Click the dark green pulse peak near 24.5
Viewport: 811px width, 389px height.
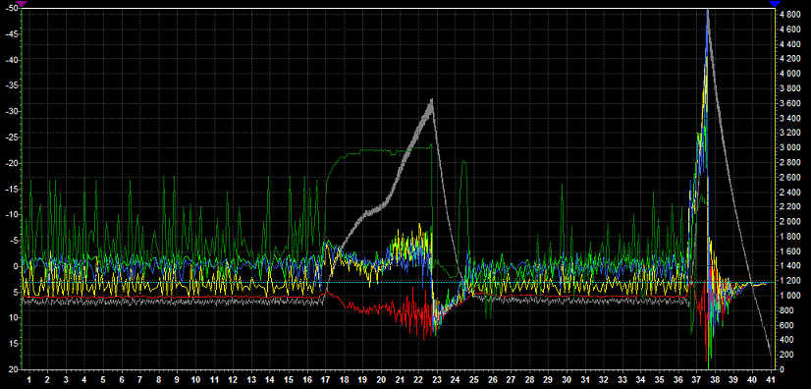[x=464, y=162]
